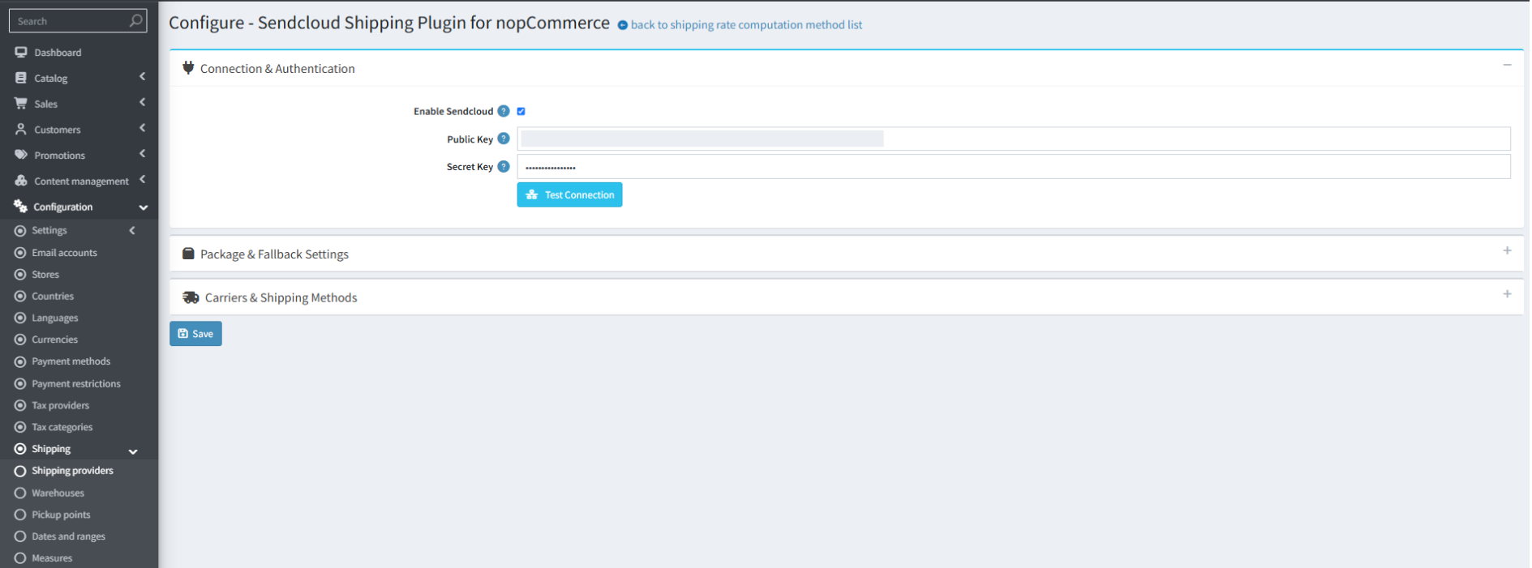
Task: Click the Configuration gears icon
Action: pyautogui.click(x=21, y=207)
